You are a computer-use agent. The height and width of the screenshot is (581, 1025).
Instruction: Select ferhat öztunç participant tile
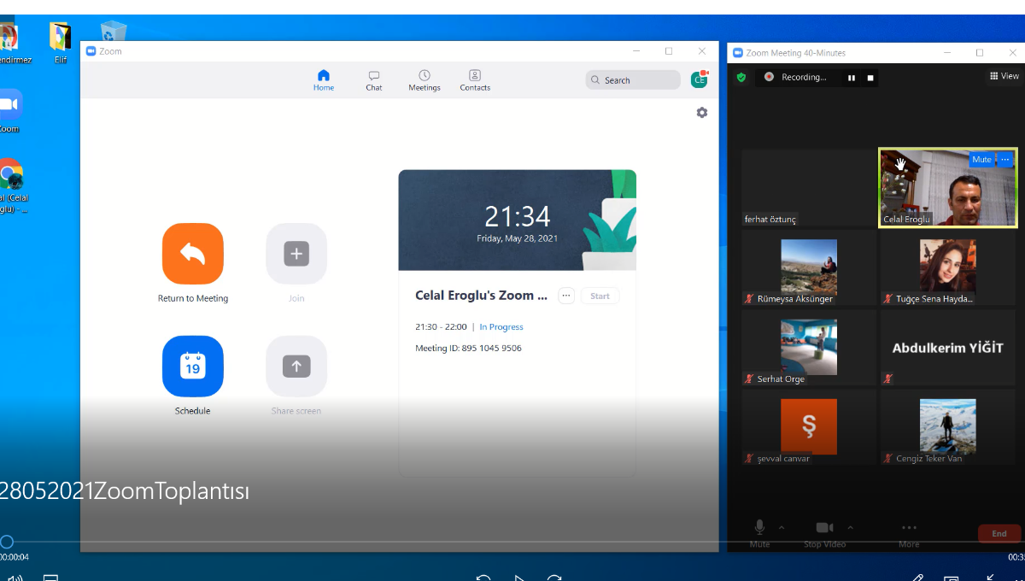click(x=809, y=188)
